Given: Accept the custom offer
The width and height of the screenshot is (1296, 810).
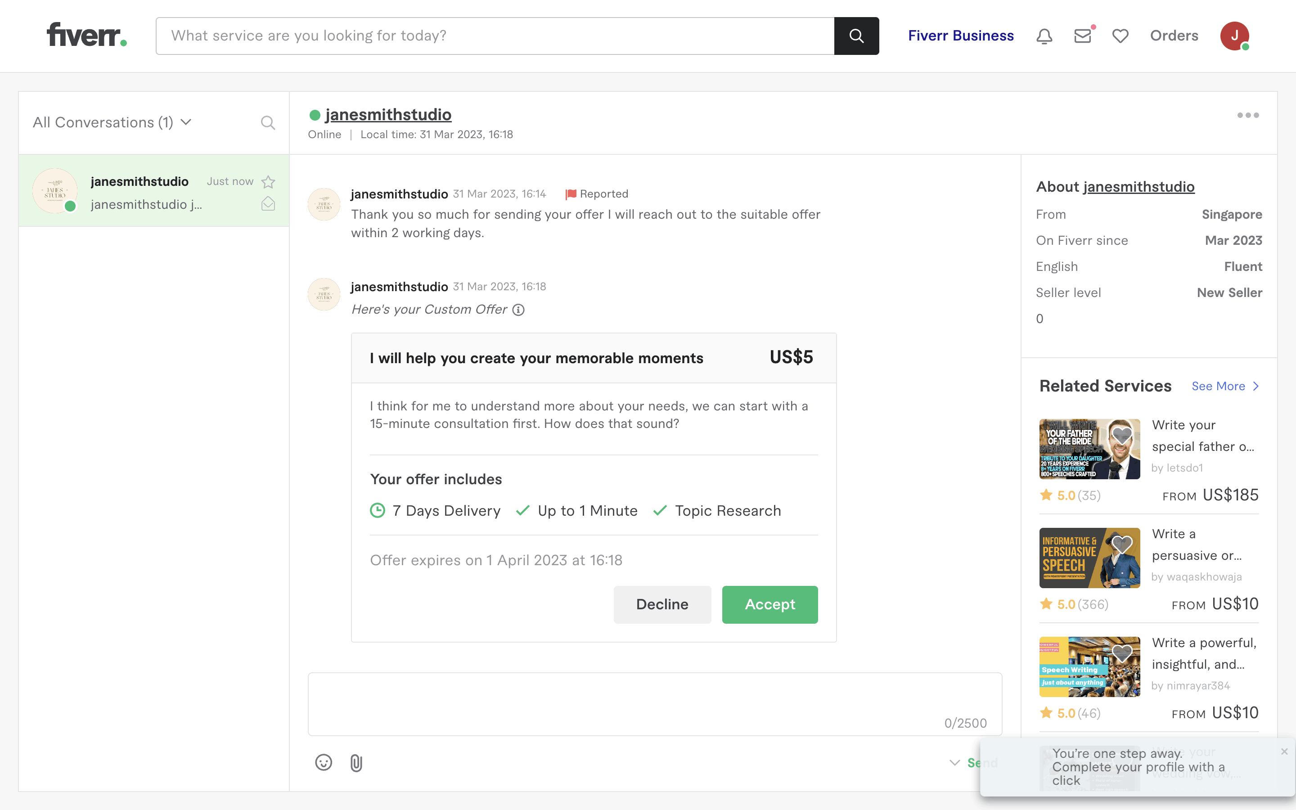Looking at the screenshot, I should coord(769,604).
